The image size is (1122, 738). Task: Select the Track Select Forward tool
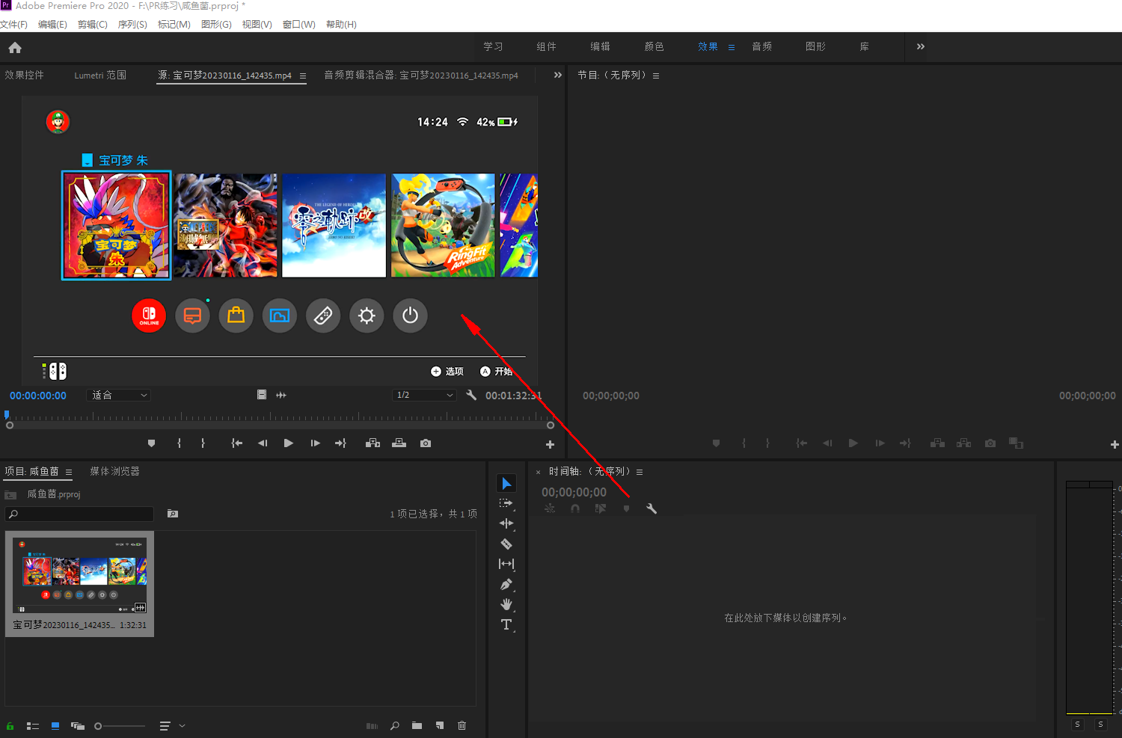tap(506, 503)
